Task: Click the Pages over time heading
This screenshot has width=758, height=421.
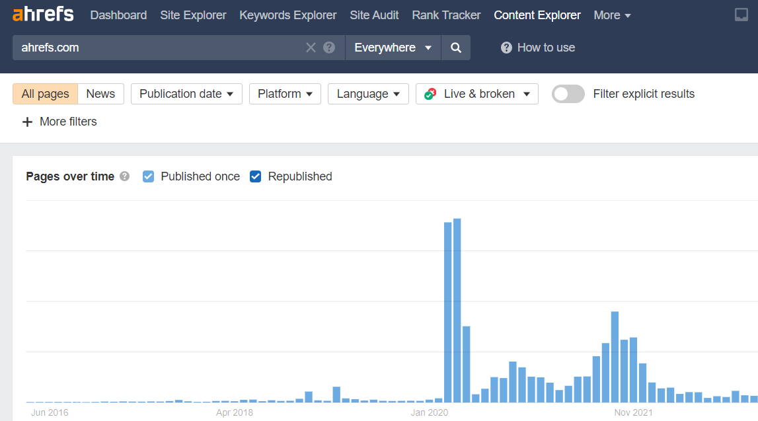Action: tap(70, 176)
